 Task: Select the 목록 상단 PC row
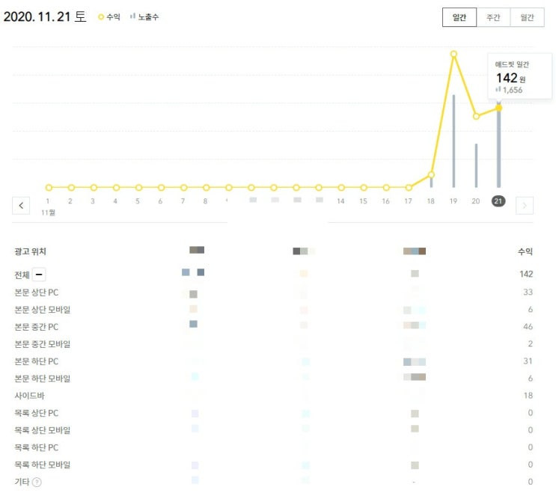[x=273, y=413]
